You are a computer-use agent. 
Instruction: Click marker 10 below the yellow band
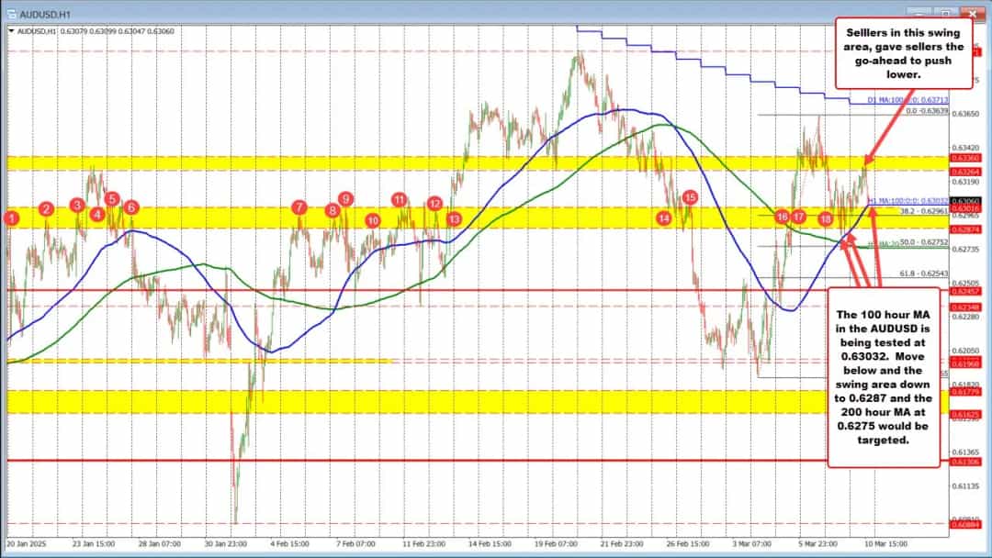pyautogui.click(x=372, y=220)
